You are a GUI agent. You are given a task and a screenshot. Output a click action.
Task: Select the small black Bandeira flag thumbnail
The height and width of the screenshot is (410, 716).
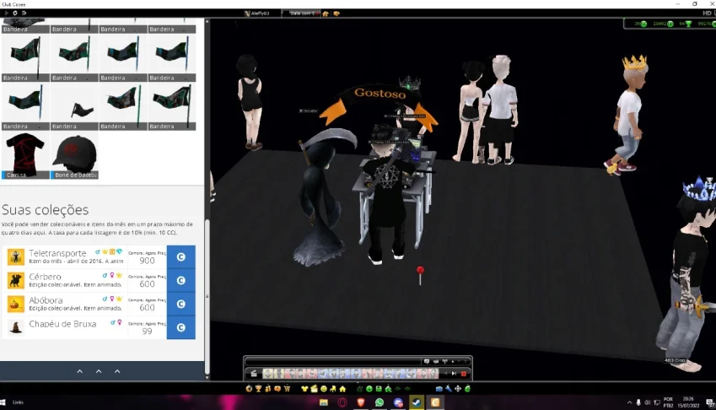point(74,106)
